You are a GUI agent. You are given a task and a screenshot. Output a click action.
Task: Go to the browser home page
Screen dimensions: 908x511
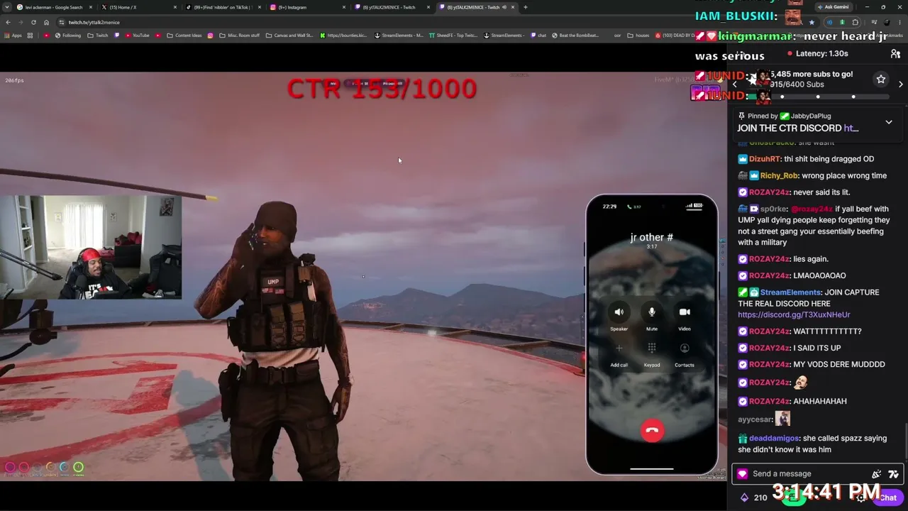coord(46,22)
